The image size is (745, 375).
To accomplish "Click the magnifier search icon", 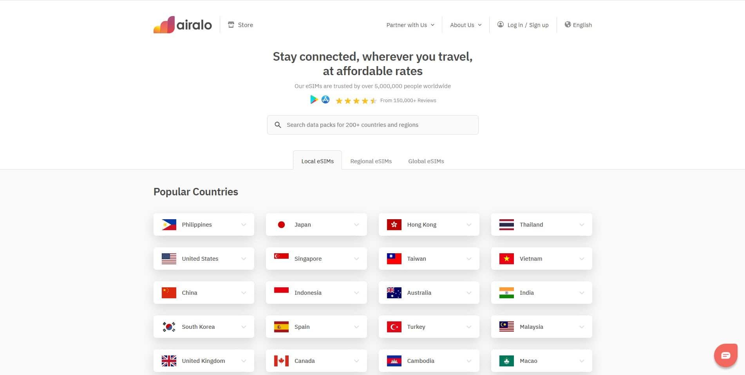I will (x=278, y=125).
